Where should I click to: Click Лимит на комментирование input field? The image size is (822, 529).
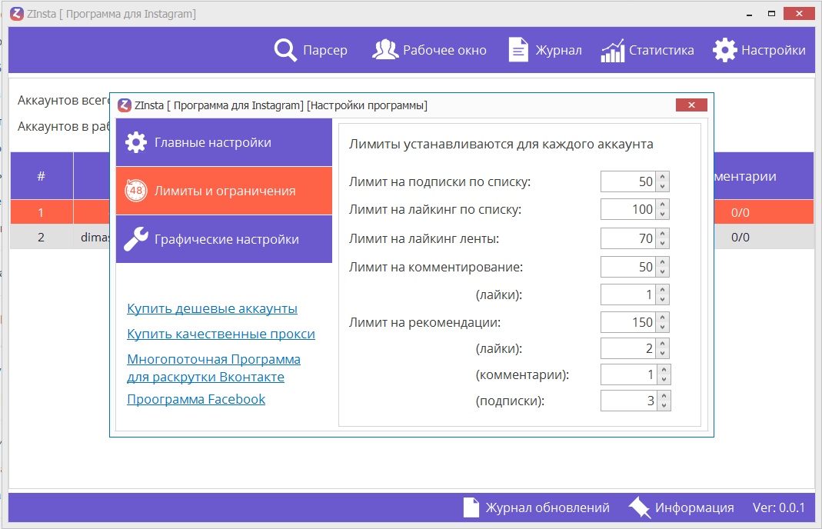tap(627, 267)
